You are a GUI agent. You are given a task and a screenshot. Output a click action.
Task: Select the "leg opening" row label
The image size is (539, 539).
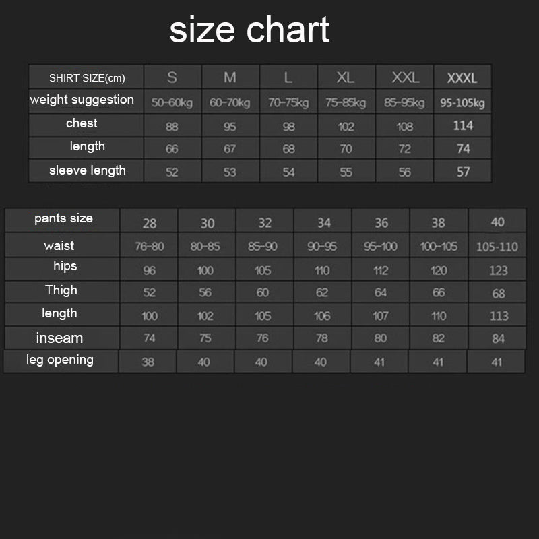click(60, 360)
